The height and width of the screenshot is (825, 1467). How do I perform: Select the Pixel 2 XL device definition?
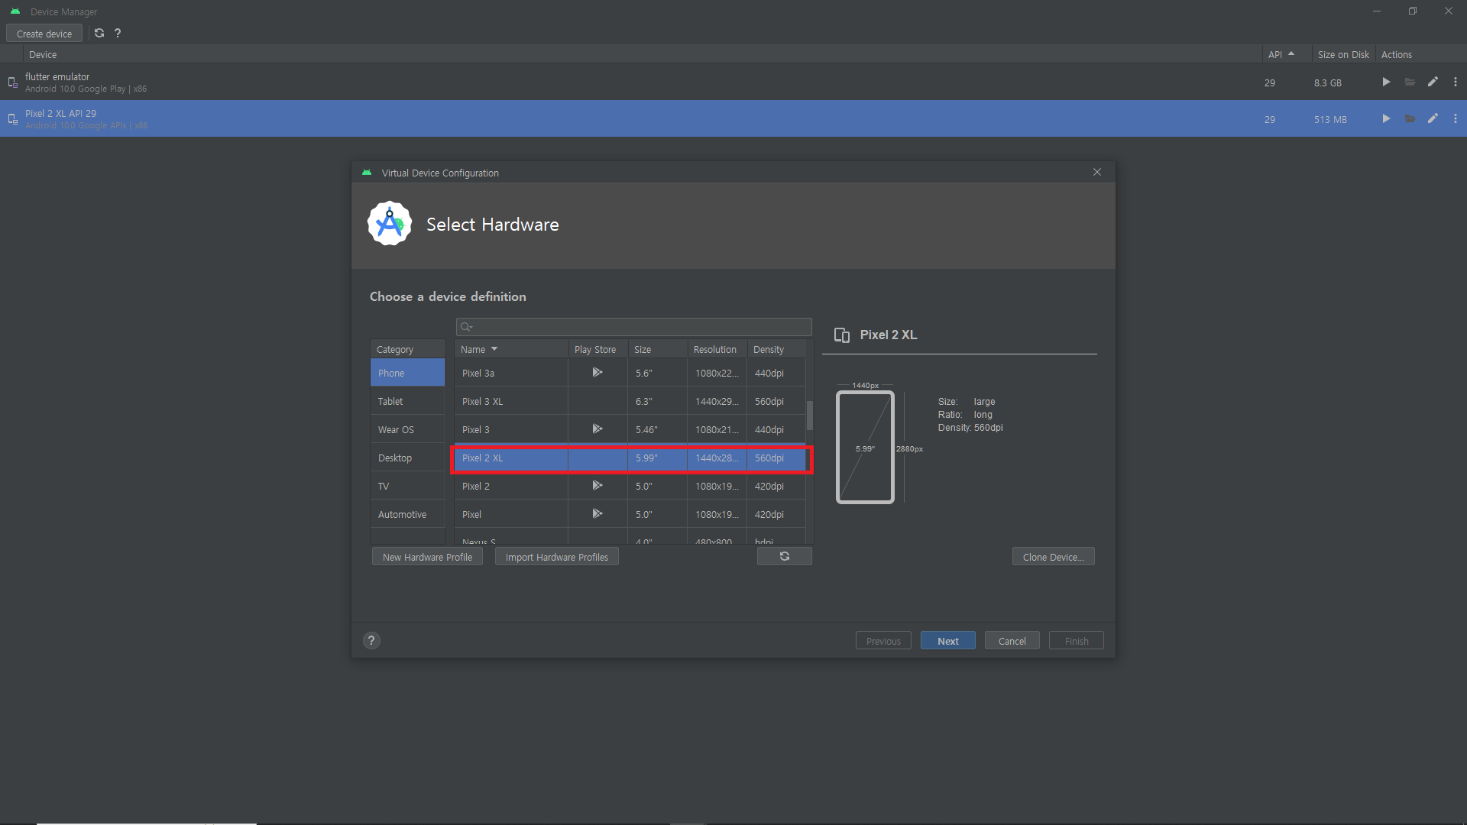(630, 458)
